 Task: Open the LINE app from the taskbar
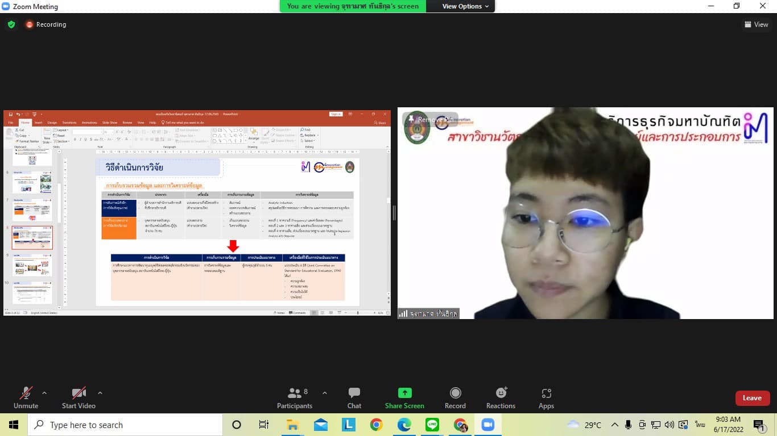coord(432,425)
